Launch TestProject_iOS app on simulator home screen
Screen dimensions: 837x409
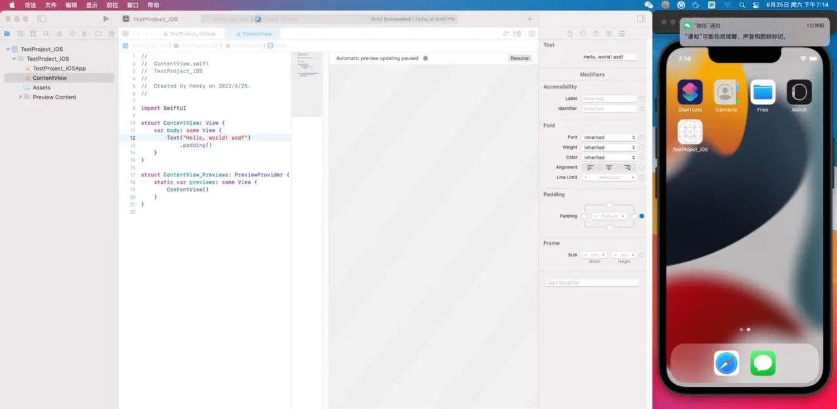(690, 132)
